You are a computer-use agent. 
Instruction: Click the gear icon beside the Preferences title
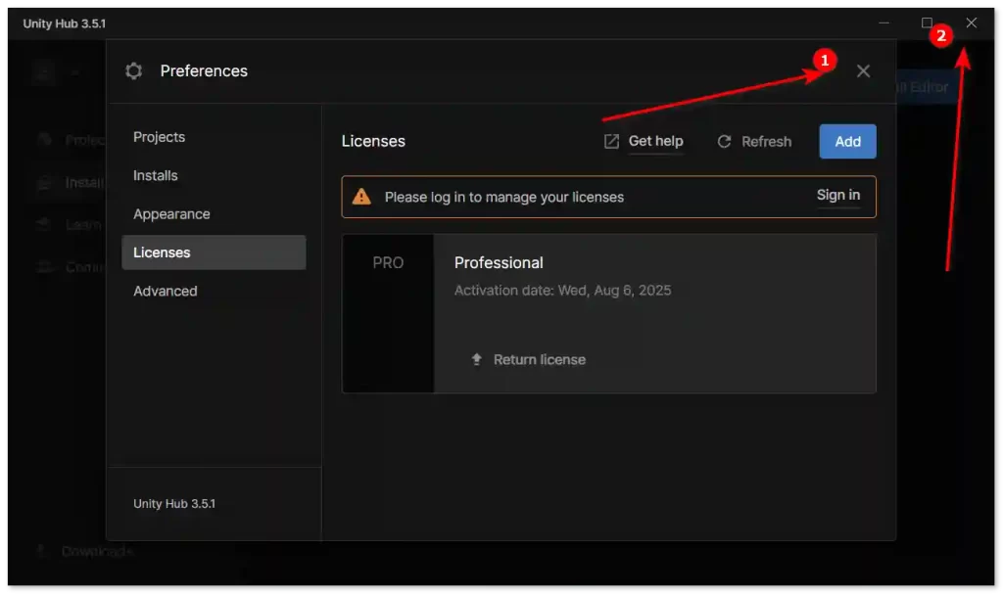pos(134,71)
